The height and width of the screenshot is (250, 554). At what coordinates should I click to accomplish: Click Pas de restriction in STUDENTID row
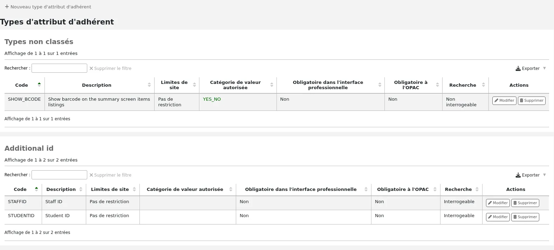(113, 217)
